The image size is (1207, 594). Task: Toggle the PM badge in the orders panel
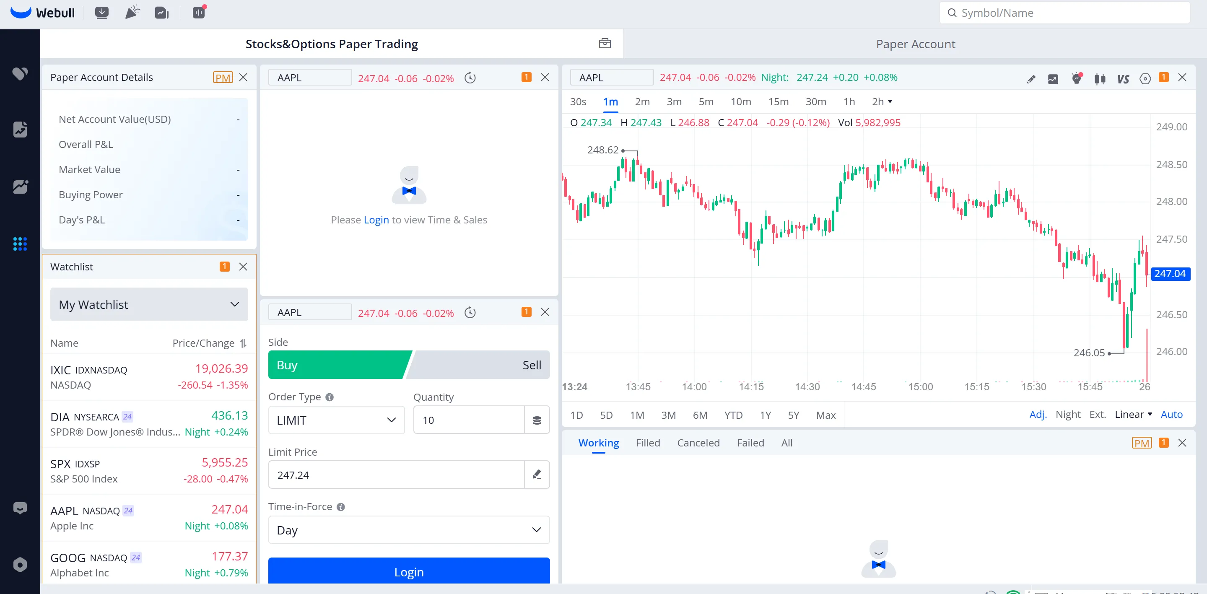(x=1142, y=443)
